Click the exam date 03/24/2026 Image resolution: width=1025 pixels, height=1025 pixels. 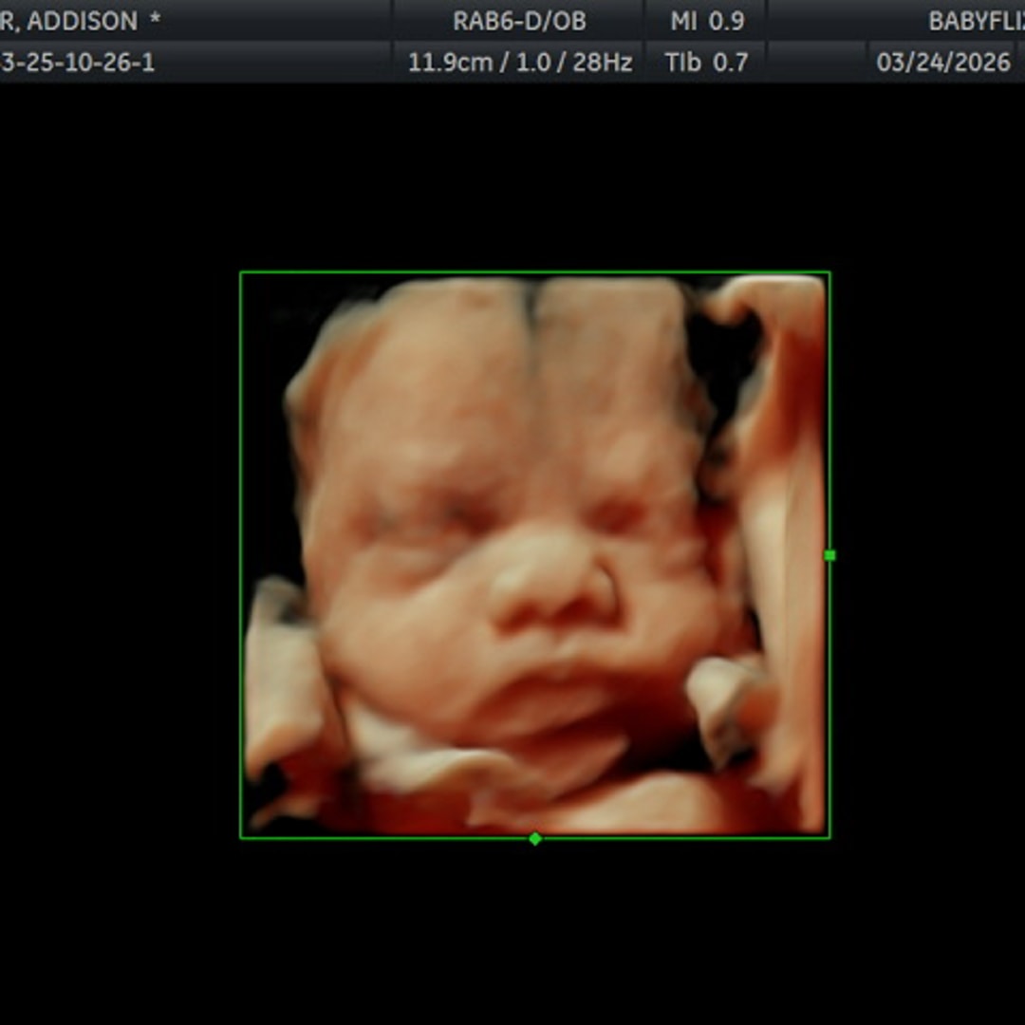click(943, 63)
